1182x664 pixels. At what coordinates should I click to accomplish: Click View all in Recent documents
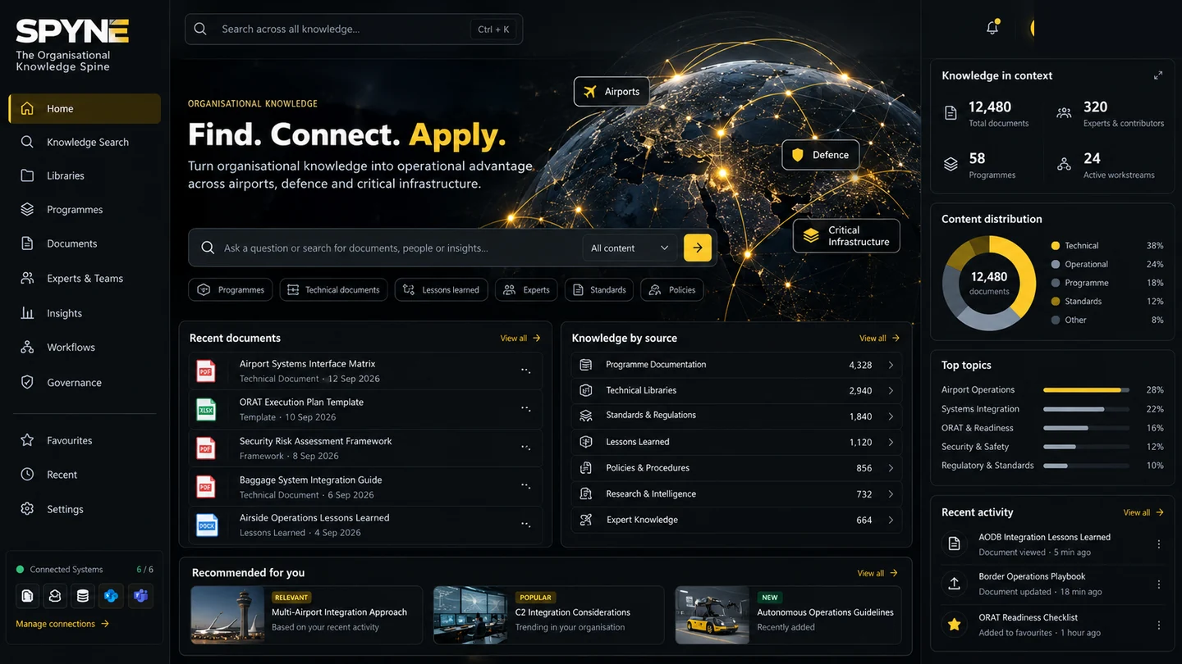[520, 338]
